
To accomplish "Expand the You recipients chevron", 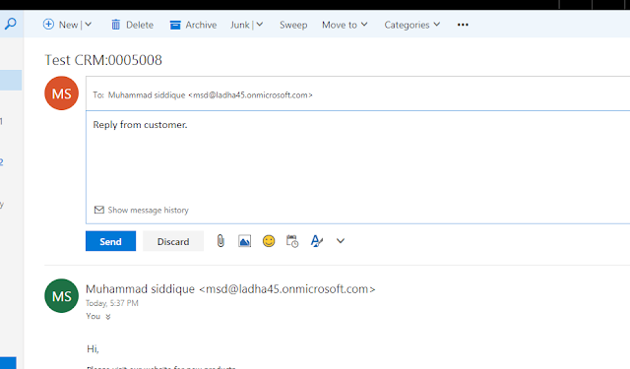I will point(108,317).
